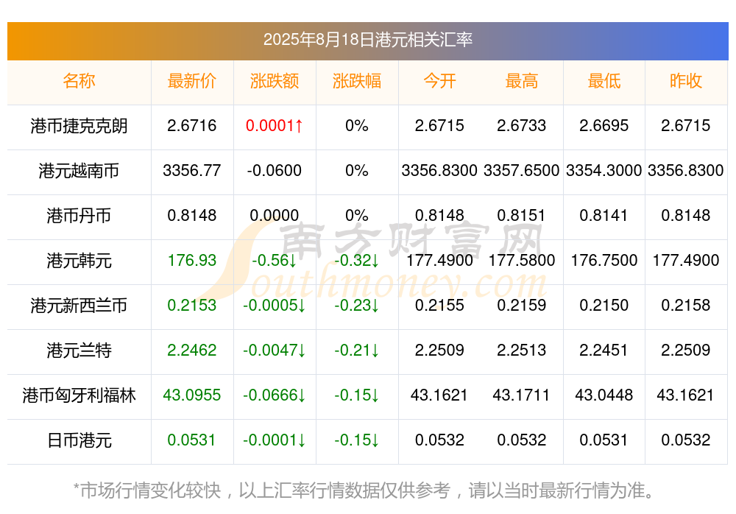
Task: Select lowest value 3354.3000
Action: pos(604,171)
